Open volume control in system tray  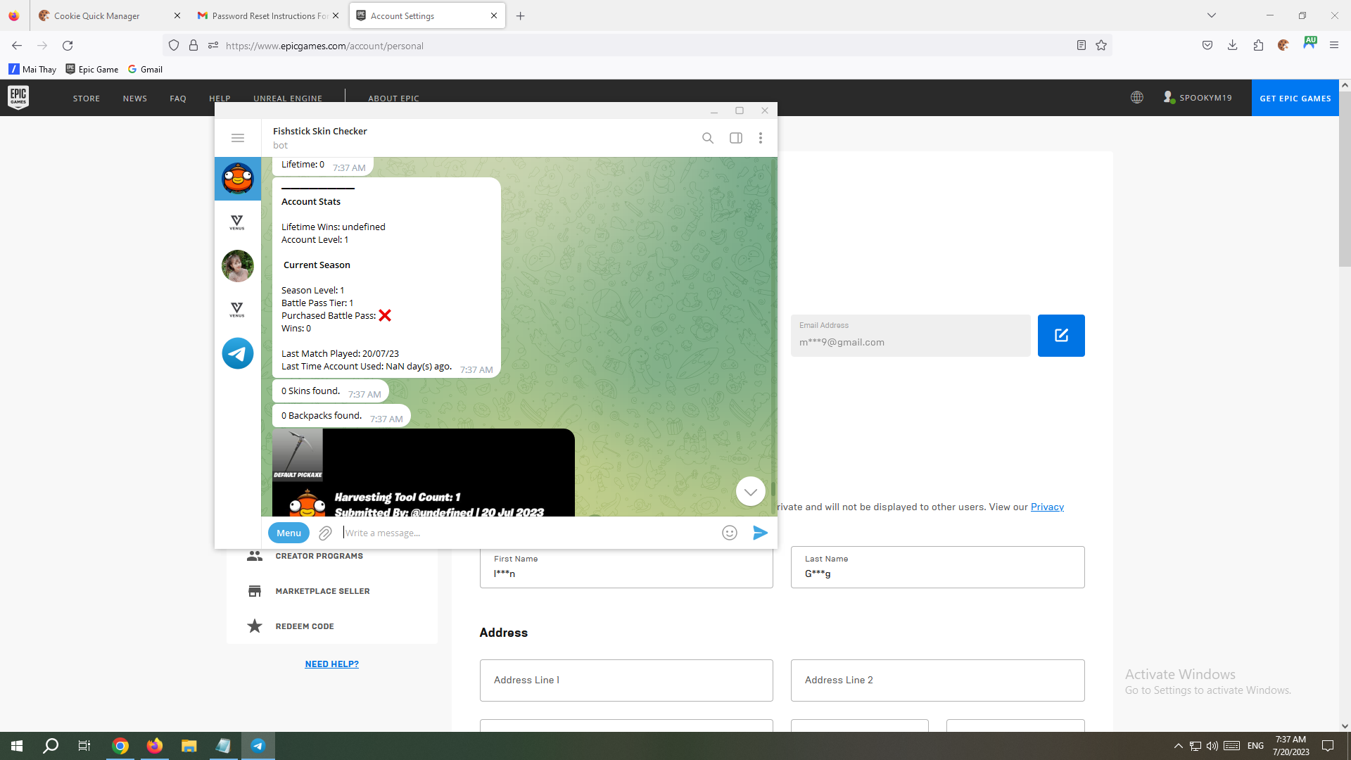pos(1212,746)
